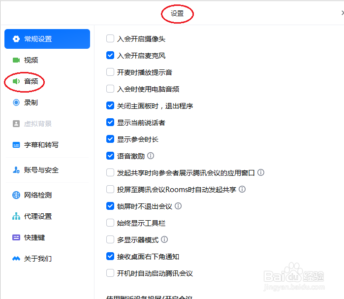The width and height of the screenshot is (344, 299).
Task: Open the 快捷键 section
Action: pos(47,237)
